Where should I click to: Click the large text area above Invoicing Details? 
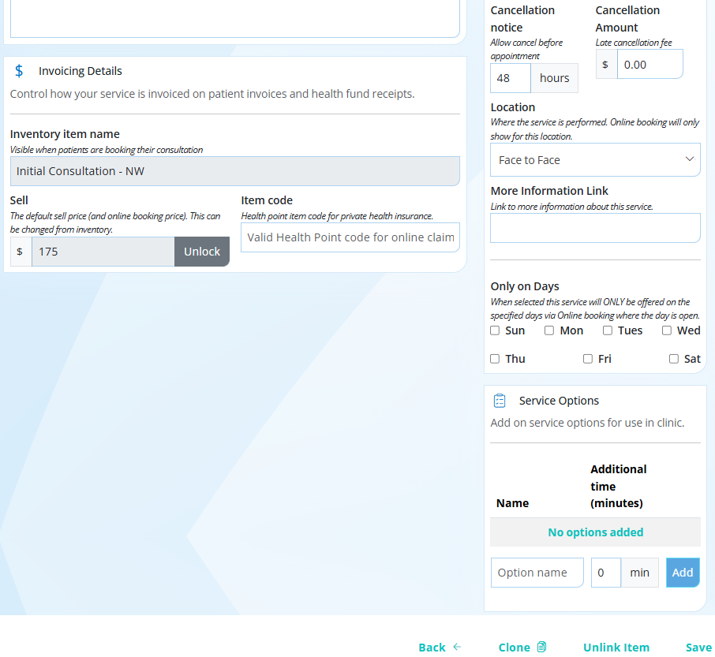[235, 18]
